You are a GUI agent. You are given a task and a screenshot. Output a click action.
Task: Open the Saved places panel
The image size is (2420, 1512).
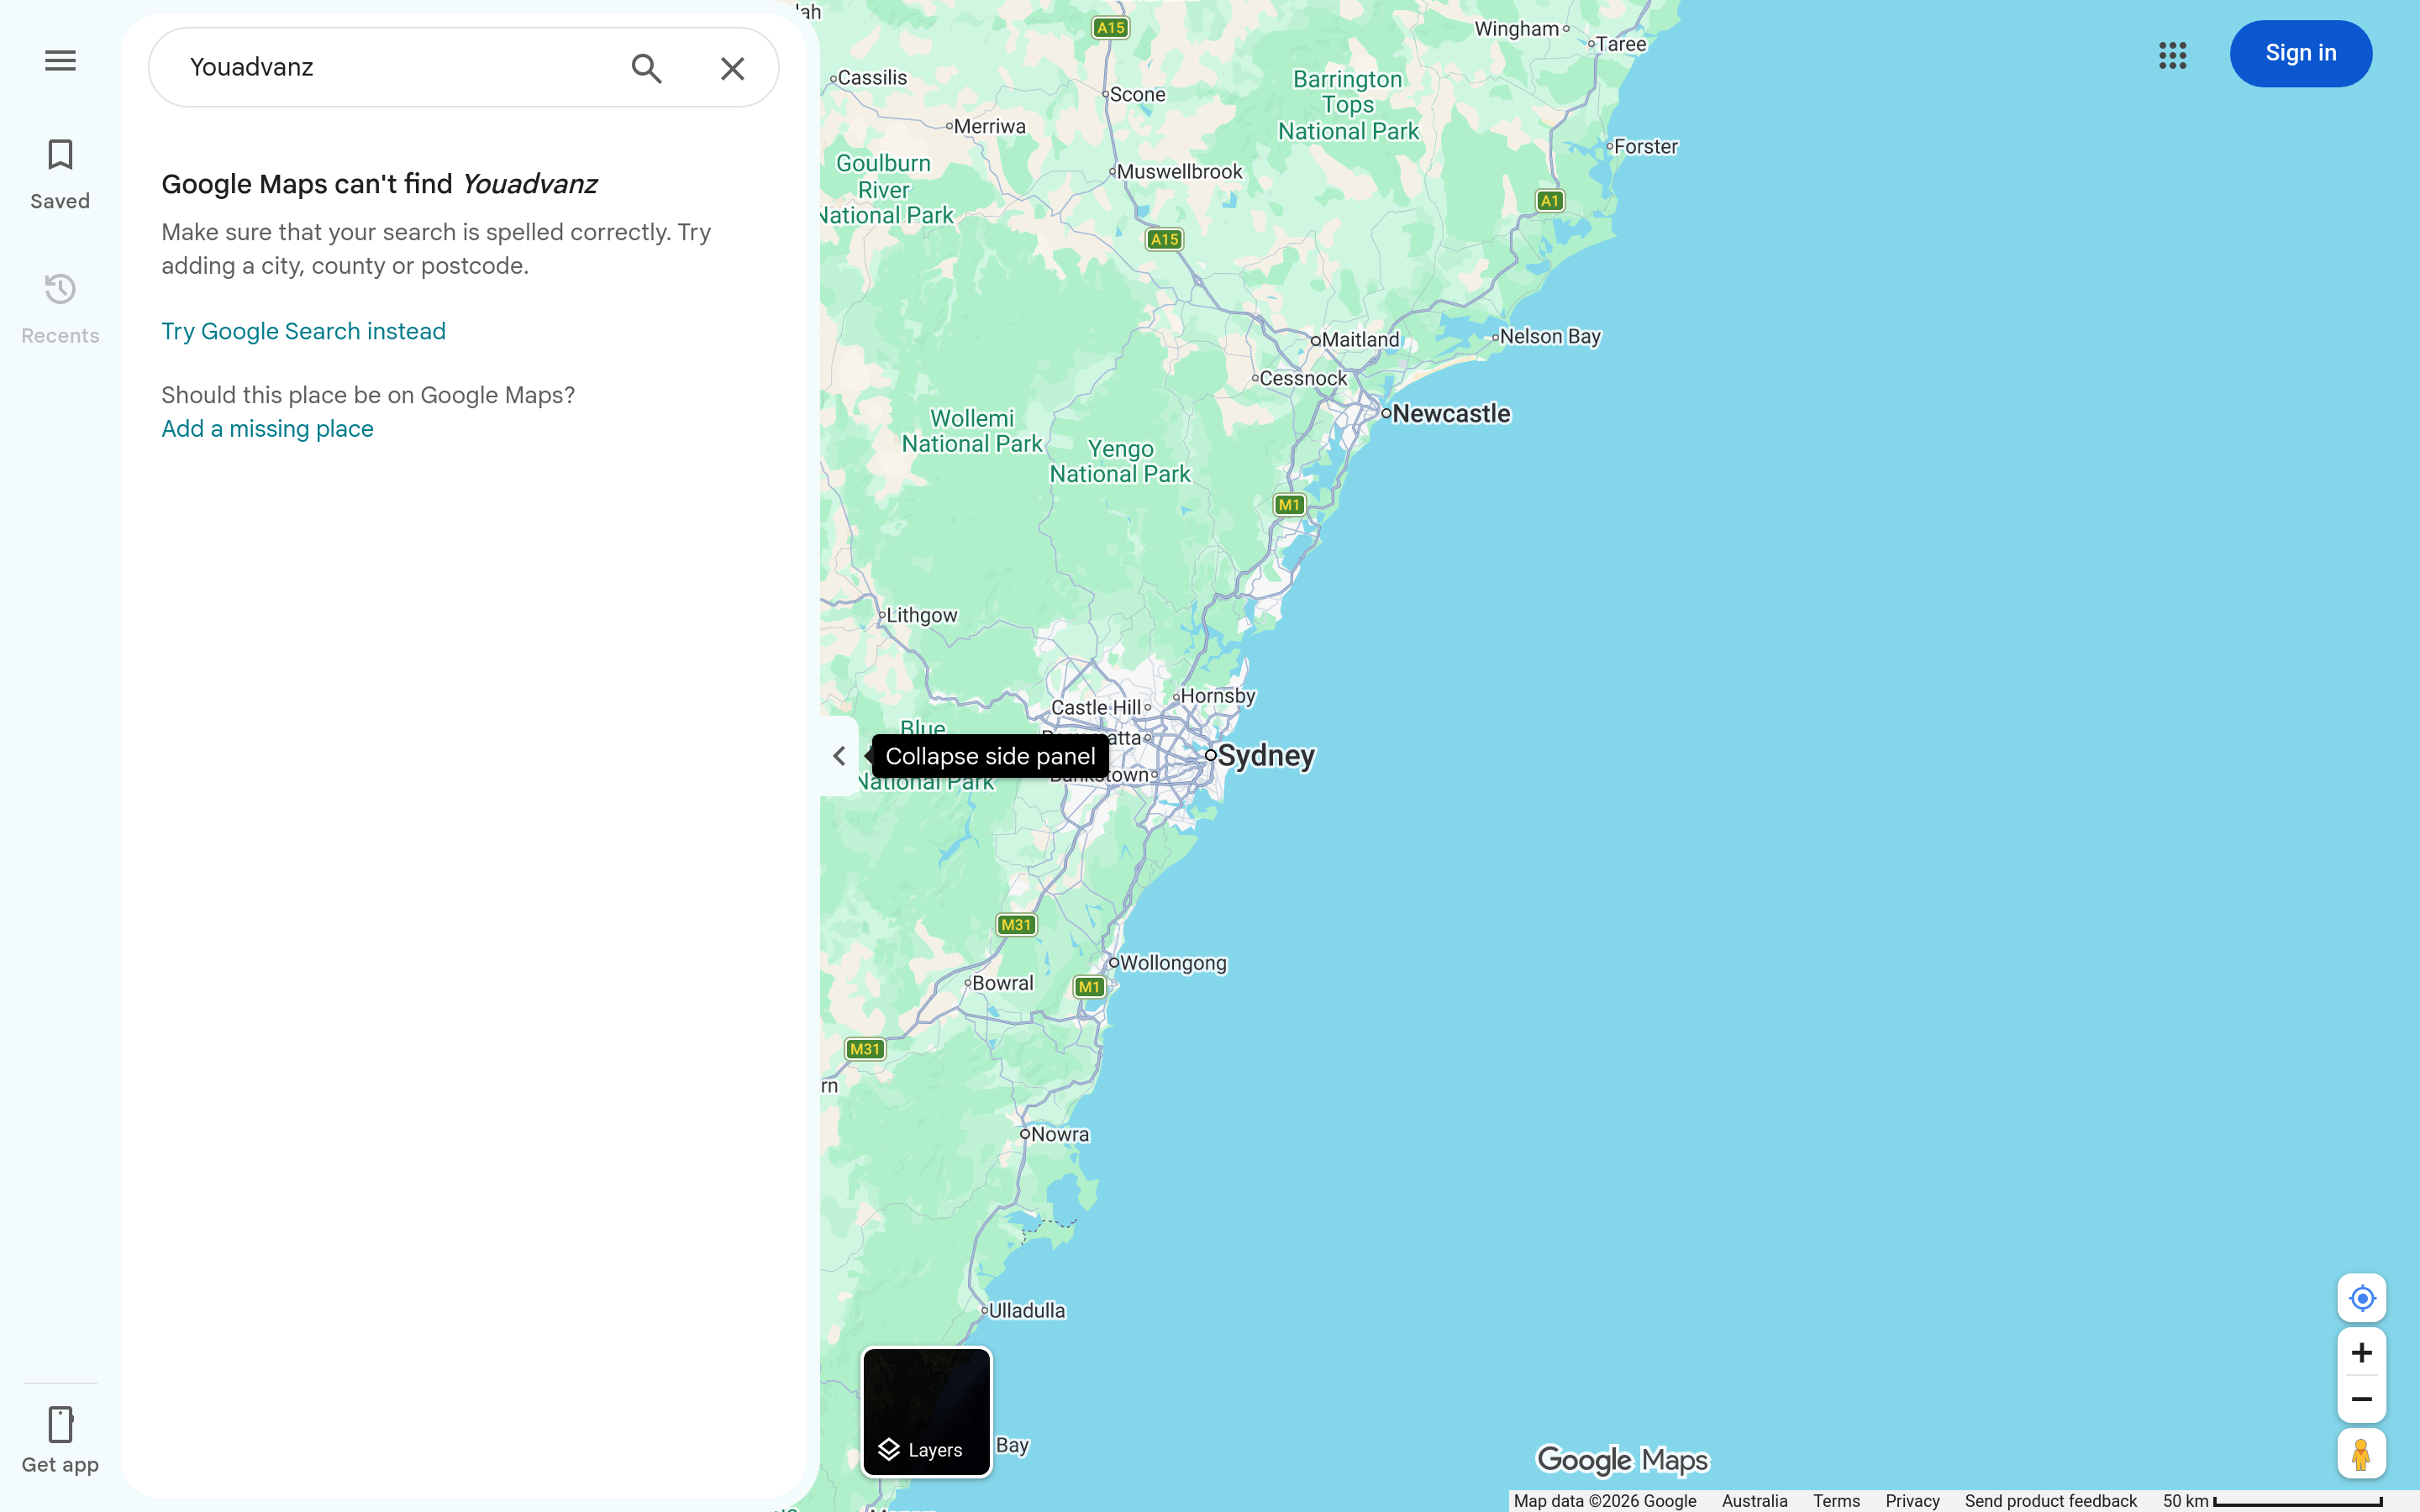(60, 175)
